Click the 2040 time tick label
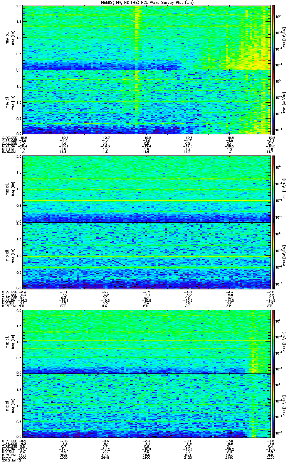 (x=105, y=458)
